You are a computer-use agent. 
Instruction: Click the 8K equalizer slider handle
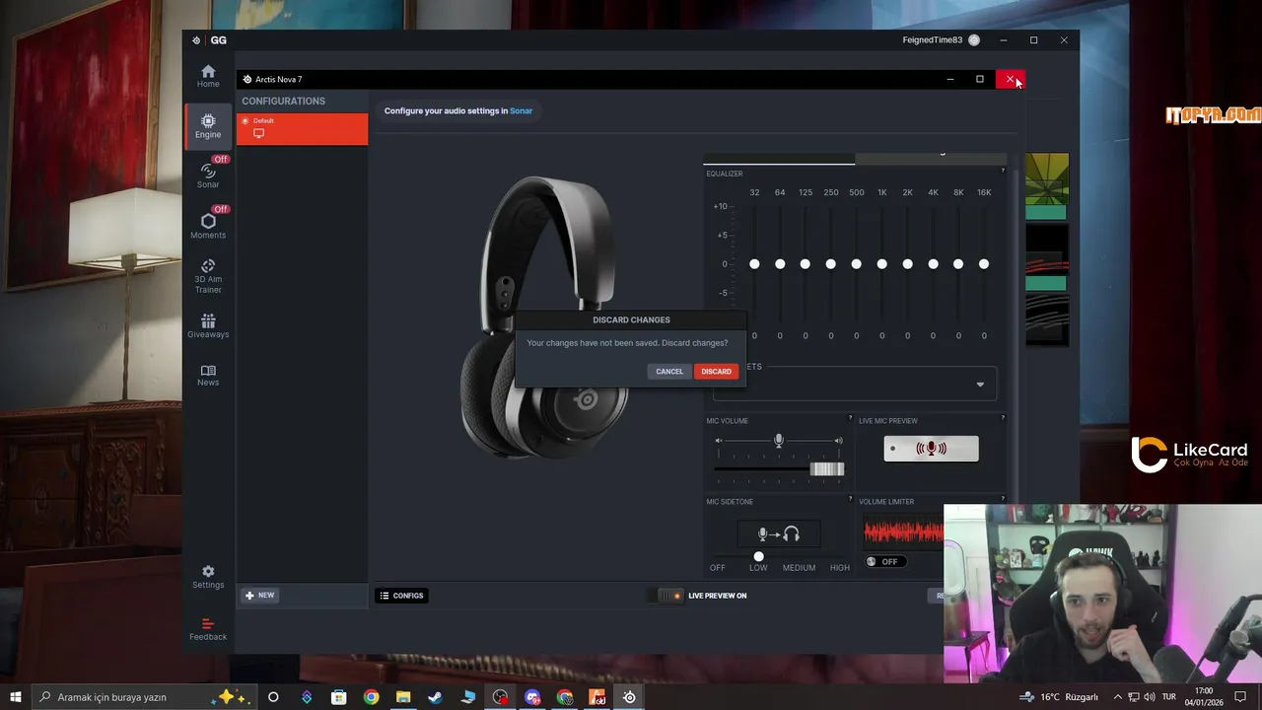[x=958, y=264]
